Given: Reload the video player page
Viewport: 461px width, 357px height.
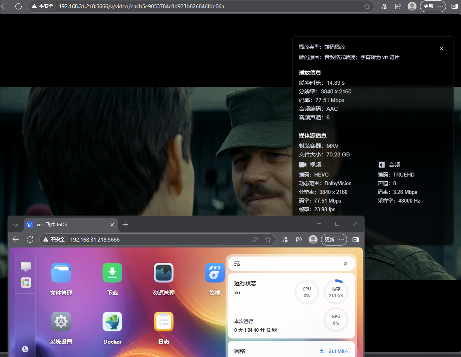Looking at the screenshot, I should [19, 6].
